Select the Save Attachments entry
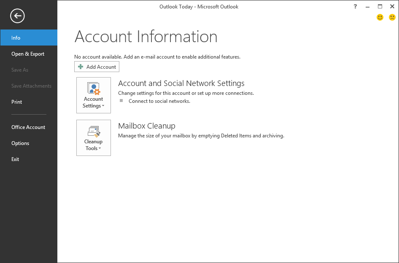 click(31, 86)
